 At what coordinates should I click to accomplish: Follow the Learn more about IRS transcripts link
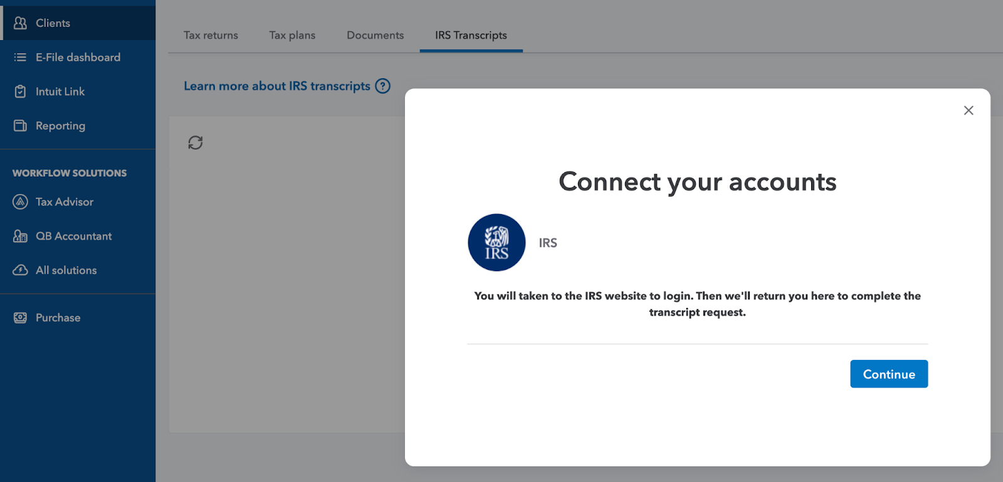click(x=276, y=86)
